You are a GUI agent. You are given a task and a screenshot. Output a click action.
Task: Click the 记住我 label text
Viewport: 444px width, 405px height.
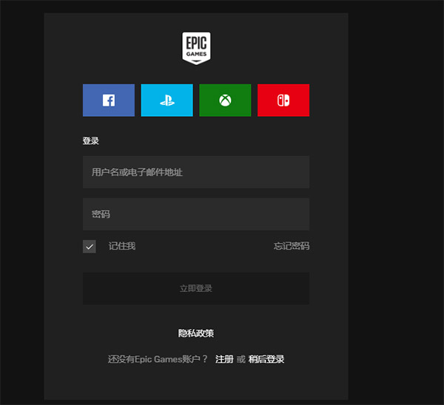click(122, 246)
